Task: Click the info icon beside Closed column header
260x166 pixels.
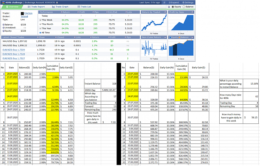Action: pos(56,38)
